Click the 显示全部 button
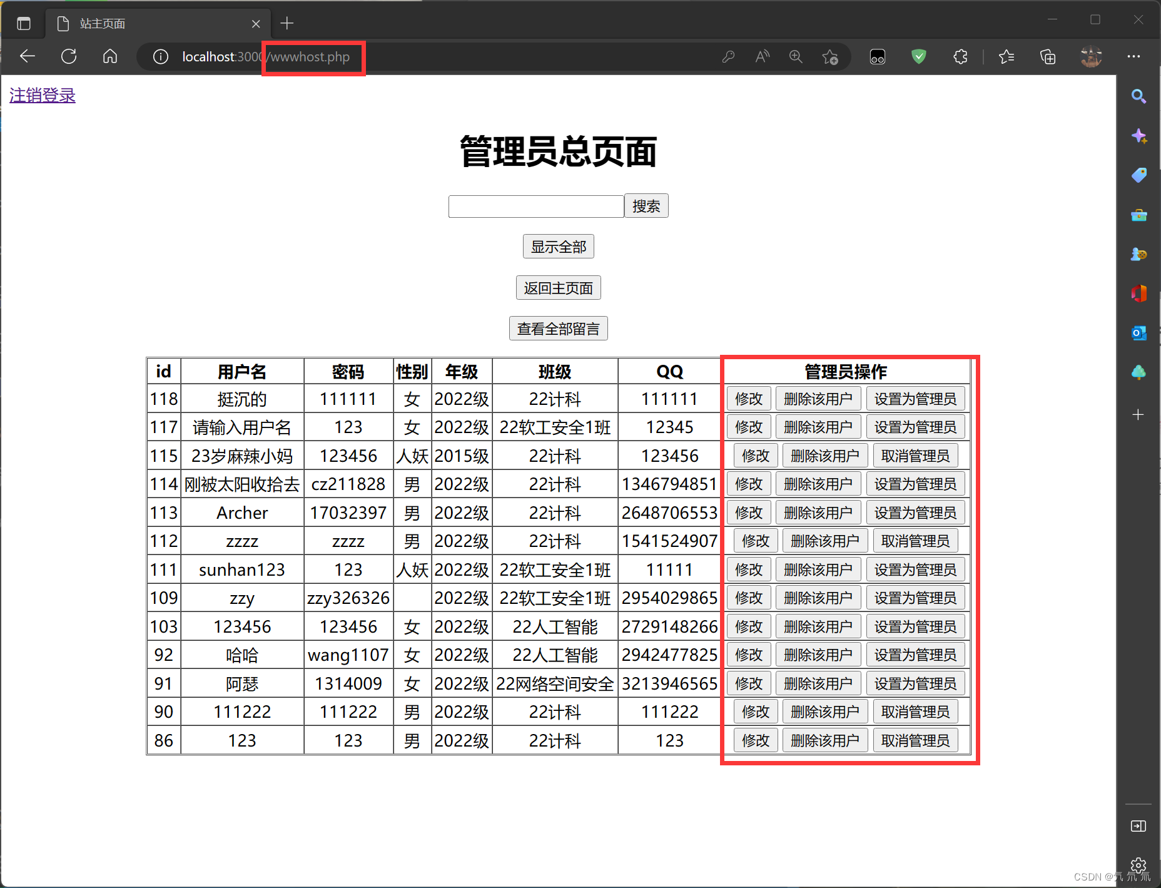1161x888 pixels. tap(559, 247)
